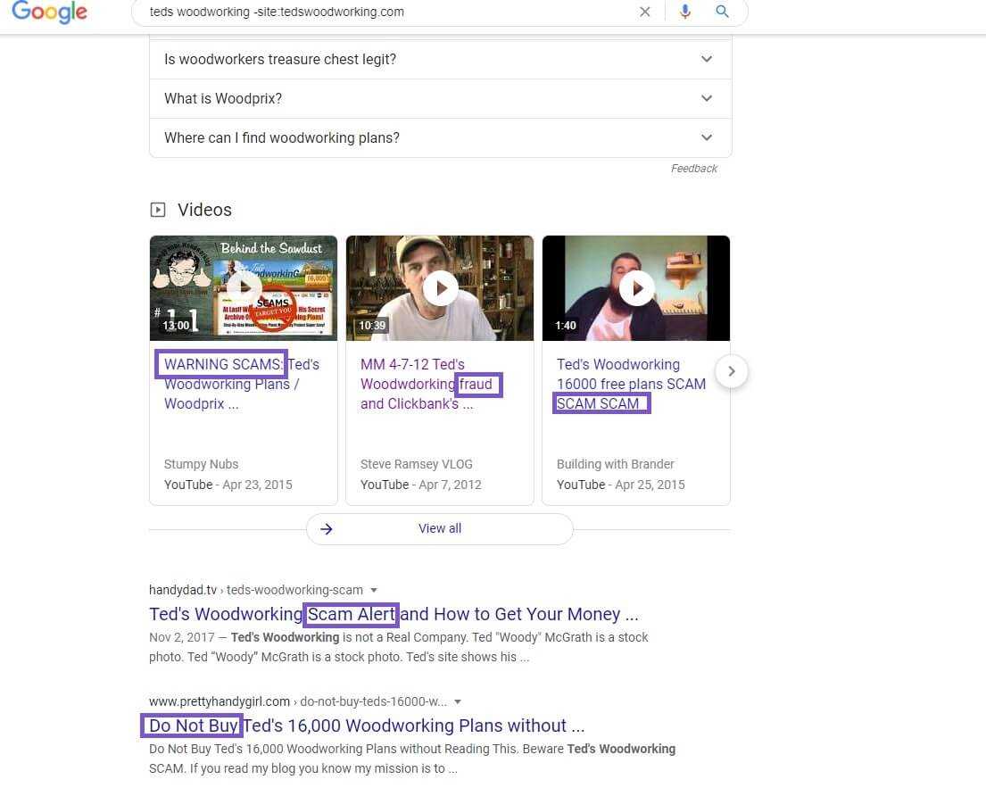
Task: Open 'WARNING SCAMS: Ted's Woodworking Plans' video title
Action: click(242, 385)
